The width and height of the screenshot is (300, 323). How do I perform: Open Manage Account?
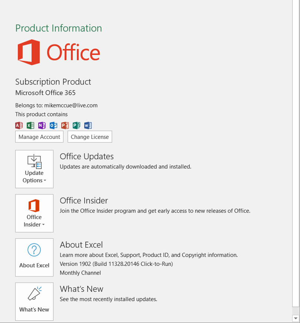39,137
